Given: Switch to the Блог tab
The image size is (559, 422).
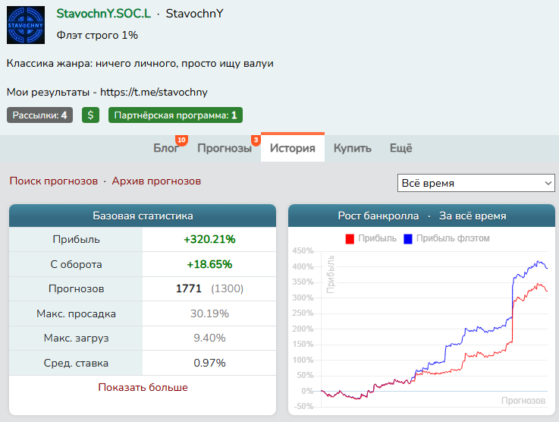Looking at the screenshot, I should 166,148.
